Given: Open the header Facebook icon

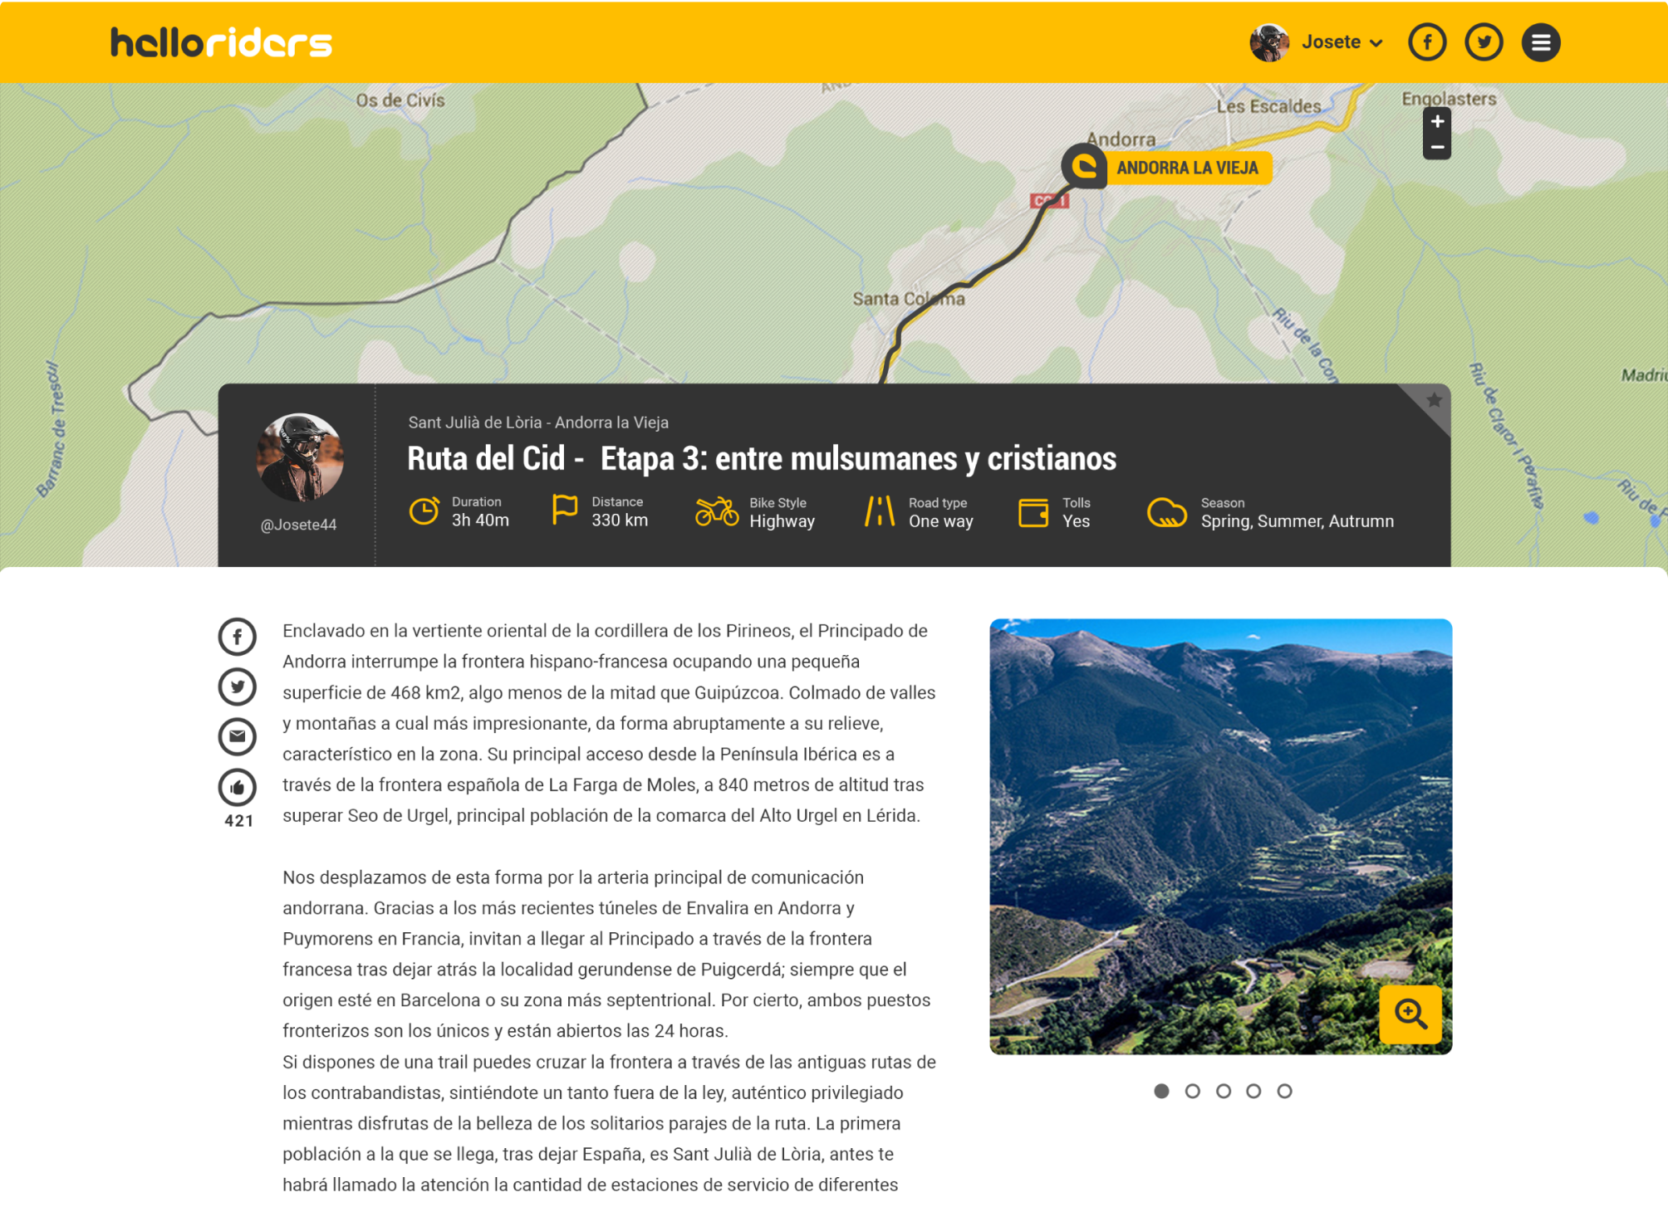Looking at the screenshot, I should (x=1427, y=42).
